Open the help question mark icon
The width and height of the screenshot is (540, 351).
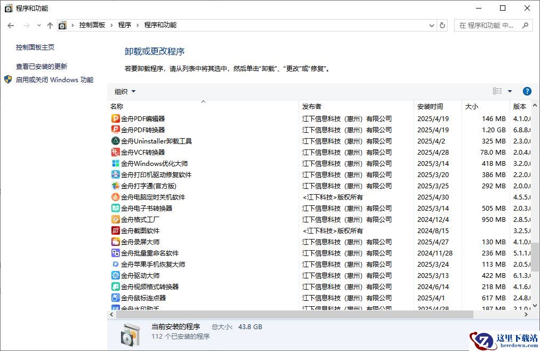527,91
